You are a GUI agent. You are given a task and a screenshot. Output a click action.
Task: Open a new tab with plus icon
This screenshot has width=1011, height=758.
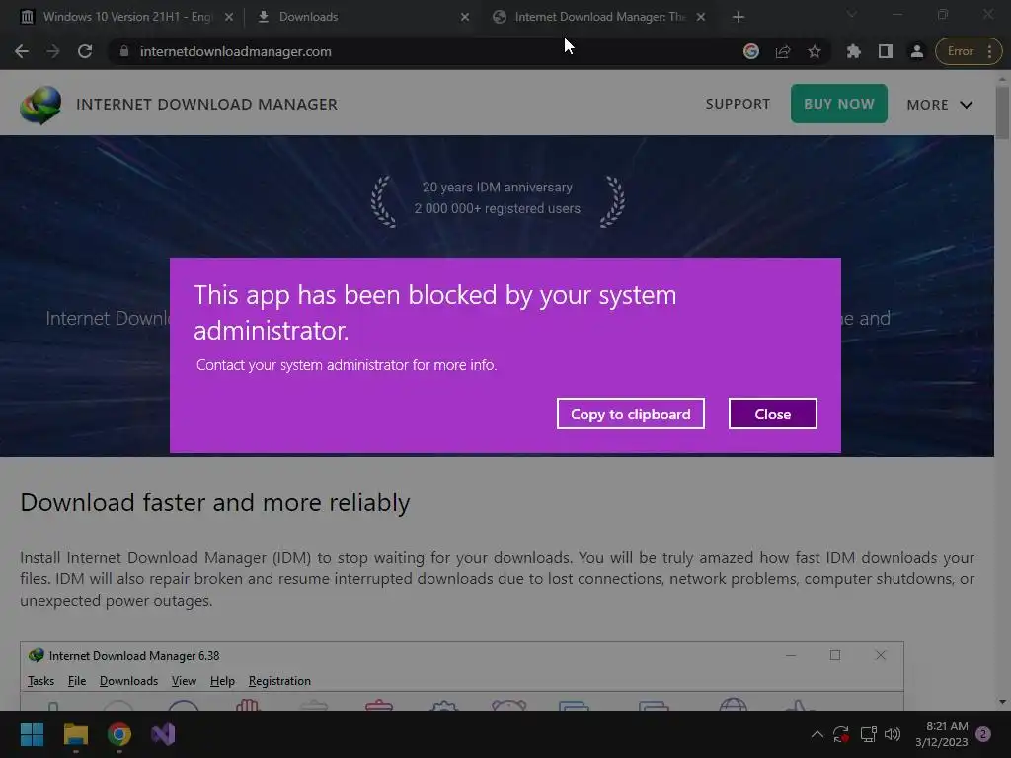[739, 17]
